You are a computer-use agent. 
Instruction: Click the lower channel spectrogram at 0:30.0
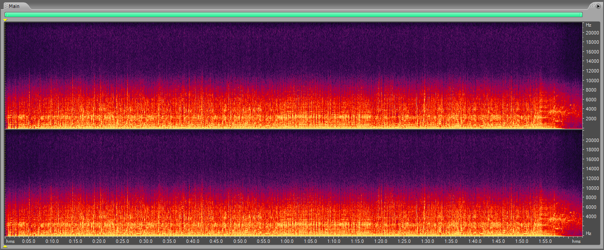coord(146,183)
